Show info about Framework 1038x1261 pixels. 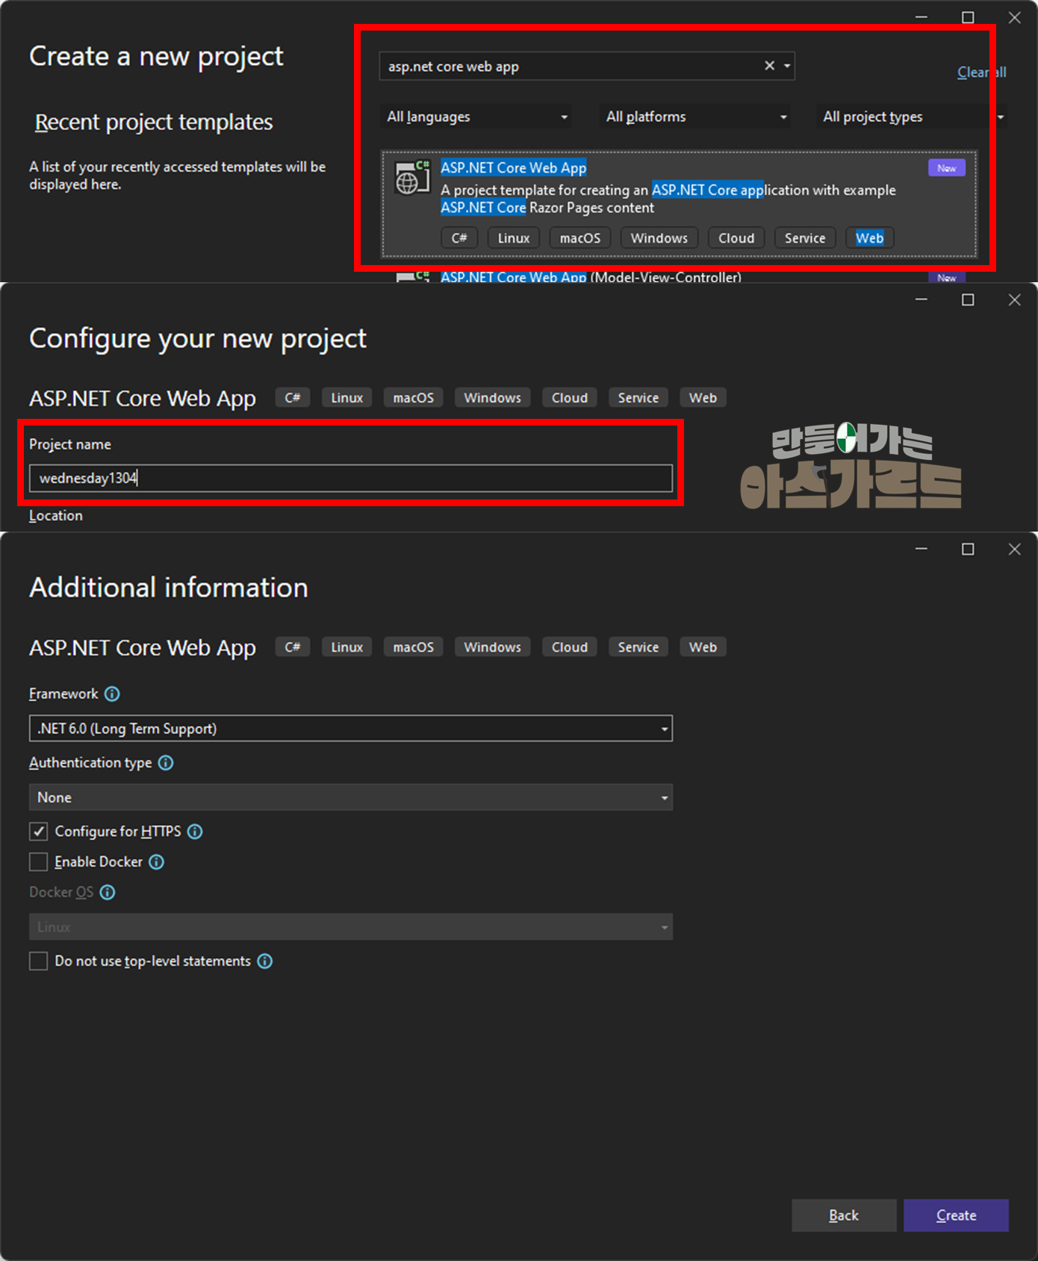(112, 694)
